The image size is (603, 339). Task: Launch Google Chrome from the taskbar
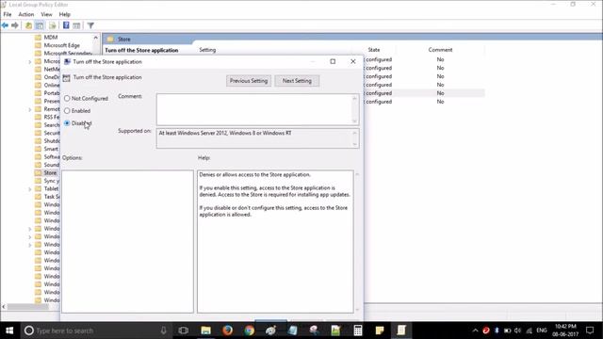click(x=249, y=331)
